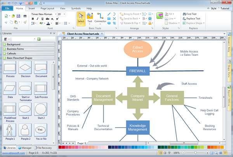Viewport: 233px width, 157px height.
Task: Click the File Recovery panel button
Action: coord(45,148)
